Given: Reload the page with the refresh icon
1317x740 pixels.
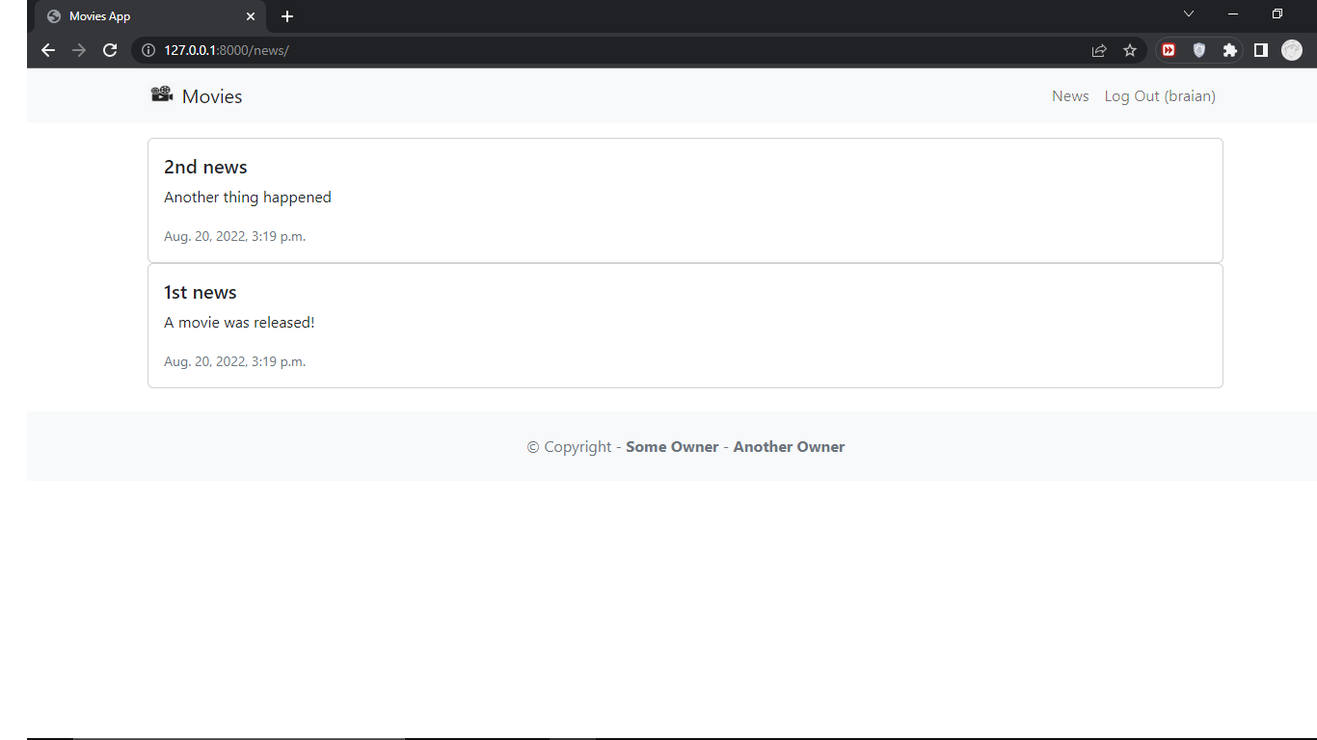Looking at the screenshot, I should pyautogui.click(x=109, y=50).
